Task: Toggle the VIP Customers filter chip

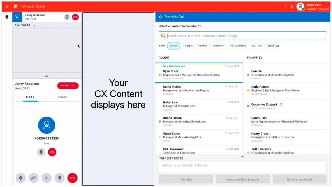Action: click(x=238, y=46)
